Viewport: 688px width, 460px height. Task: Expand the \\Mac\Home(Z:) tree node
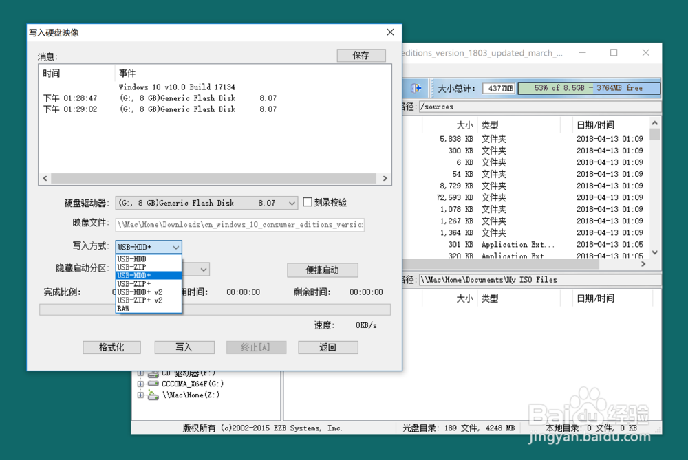(140, 395)
